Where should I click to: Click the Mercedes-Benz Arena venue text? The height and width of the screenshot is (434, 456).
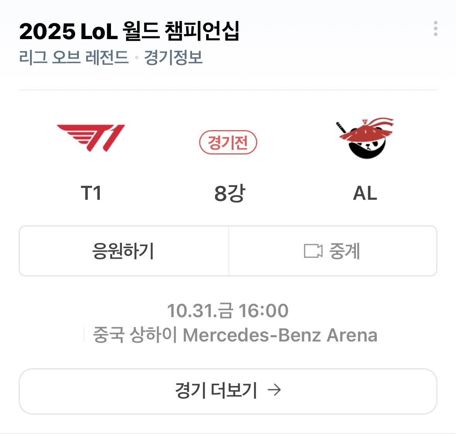coord(280,335)
